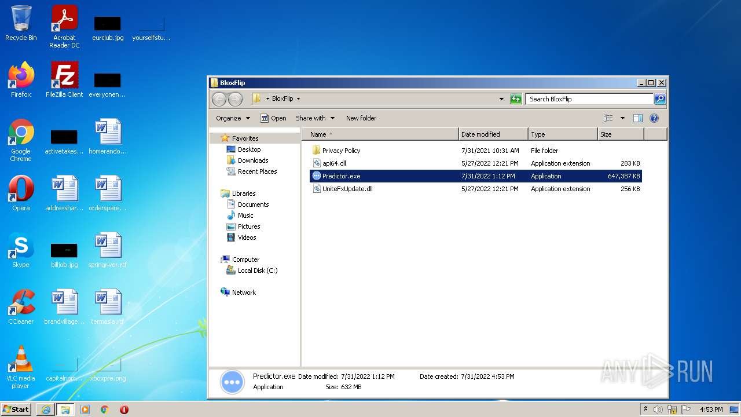Select Computer in navigation pane
Screen dimensions: 741x417
click(x=245, y=259)
